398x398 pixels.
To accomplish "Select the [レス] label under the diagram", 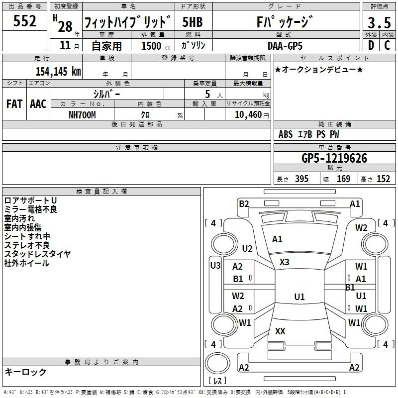I will coord(217,381).
